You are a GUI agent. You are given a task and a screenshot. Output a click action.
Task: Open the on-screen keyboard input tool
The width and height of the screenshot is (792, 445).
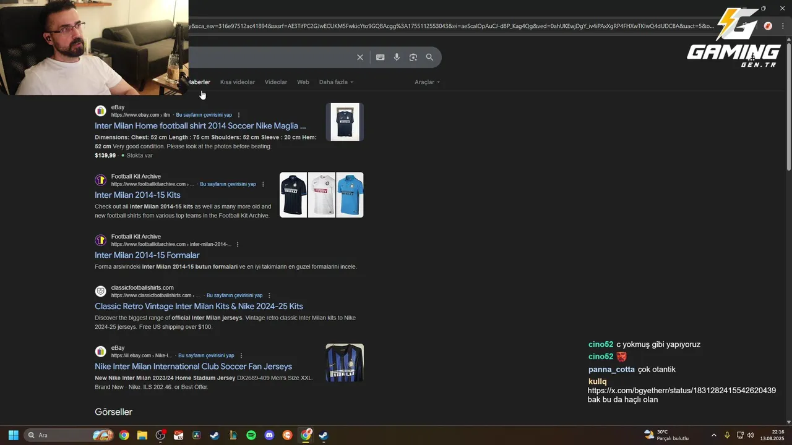point(381,57)
